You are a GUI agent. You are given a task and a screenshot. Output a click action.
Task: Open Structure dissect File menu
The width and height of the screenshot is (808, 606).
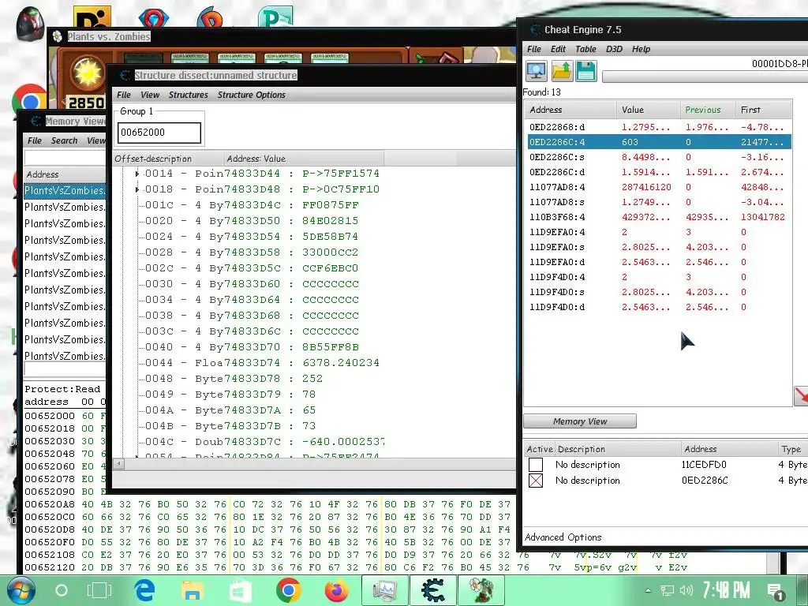[x=124, y=95]
